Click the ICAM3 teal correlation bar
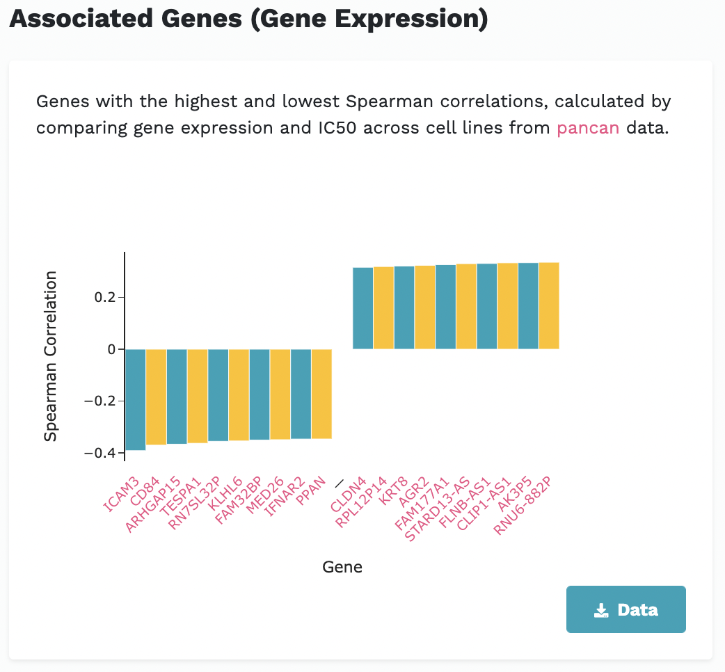 tap(135, 399)
